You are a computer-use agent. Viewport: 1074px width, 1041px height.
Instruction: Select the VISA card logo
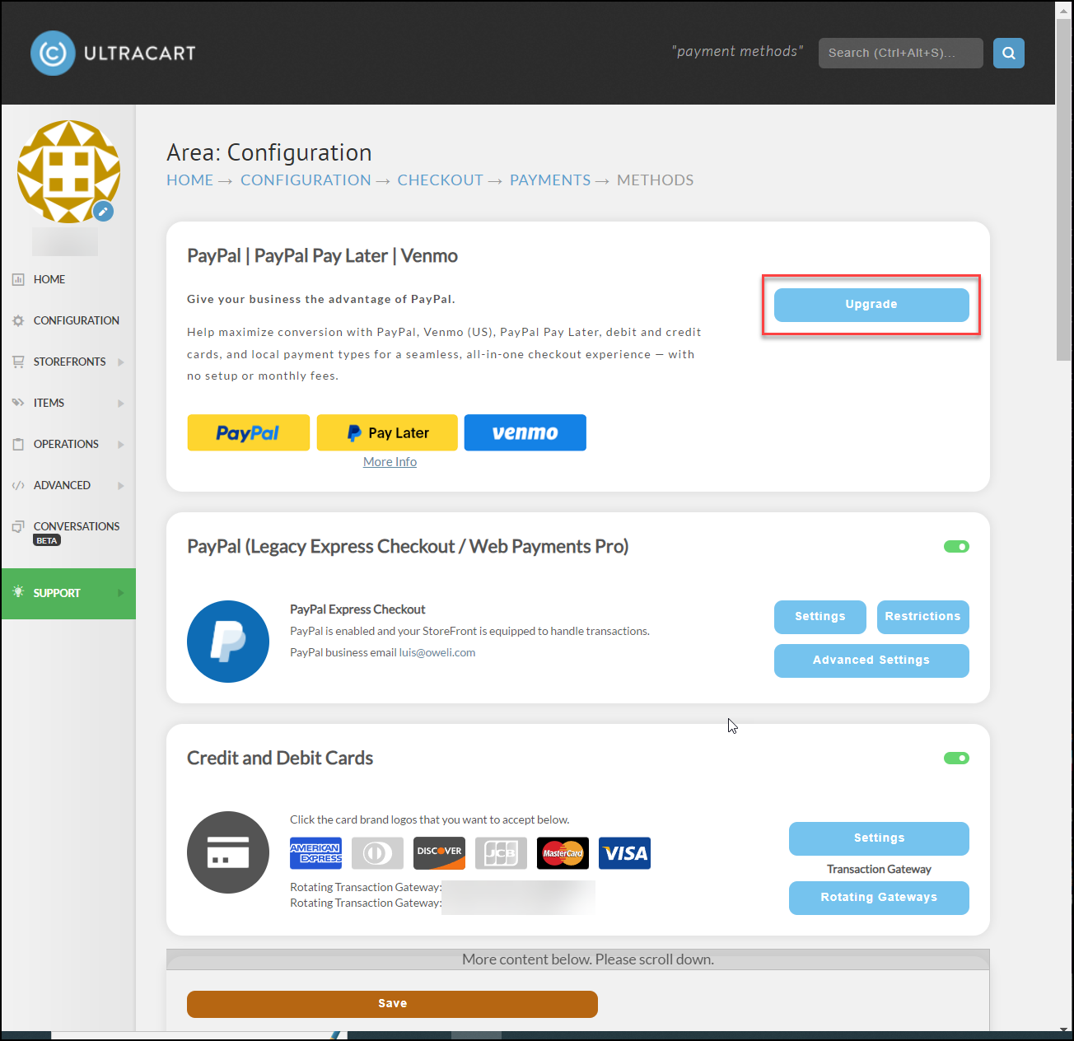pyautogui.click(x=624, y=853)
